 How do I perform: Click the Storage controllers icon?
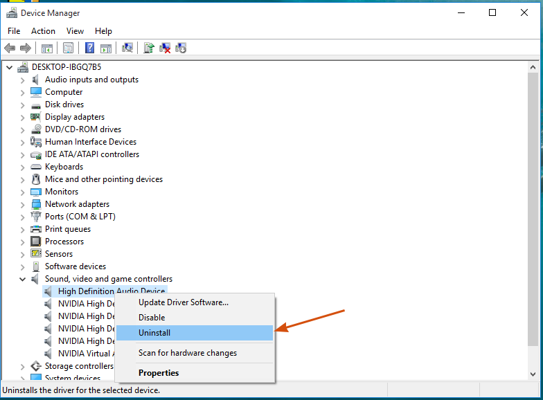coord(36,365)
